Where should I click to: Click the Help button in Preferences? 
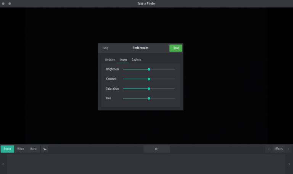105,48
